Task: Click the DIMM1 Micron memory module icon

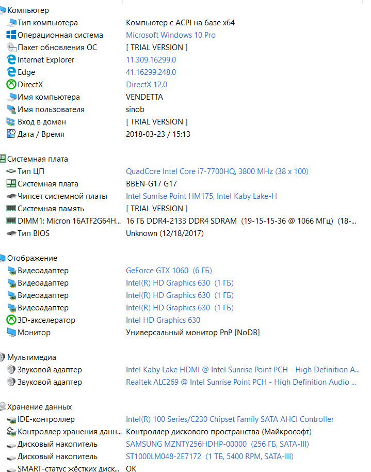Action: coord(11,221)
